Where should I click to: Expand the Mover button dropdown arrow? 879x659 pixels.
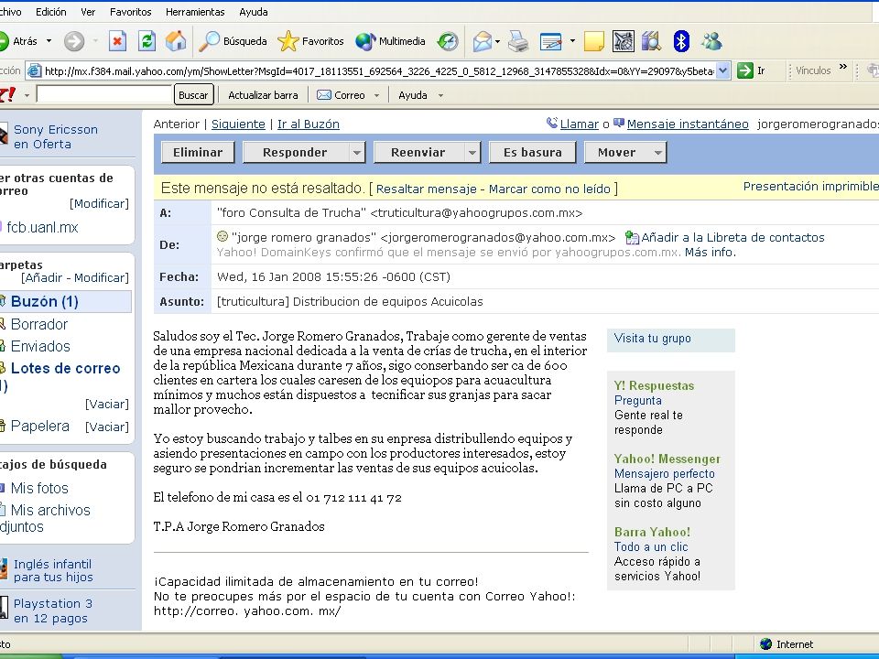tap(658, 153)
